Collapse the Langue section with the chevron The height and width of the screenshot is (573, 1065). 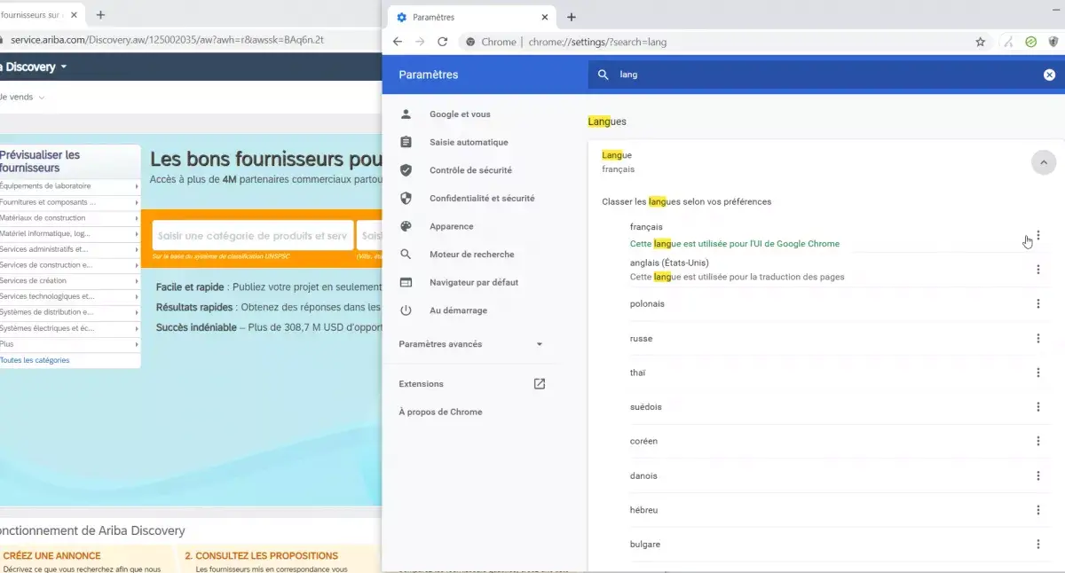tap(1044, 162)
